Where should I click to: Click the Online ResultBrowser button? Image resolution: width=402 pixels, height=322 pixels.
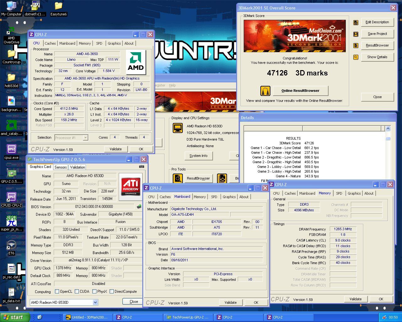(x=300, y=91)
